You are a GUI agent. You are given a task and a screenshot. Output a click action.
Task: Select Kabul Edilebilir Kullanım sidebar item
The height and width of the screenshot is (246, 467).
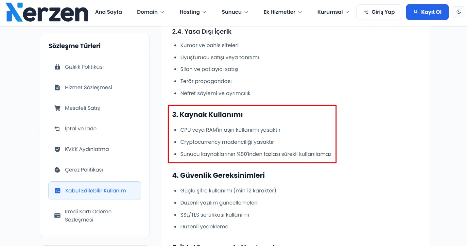pyautogui.click(x=95, y=191)
